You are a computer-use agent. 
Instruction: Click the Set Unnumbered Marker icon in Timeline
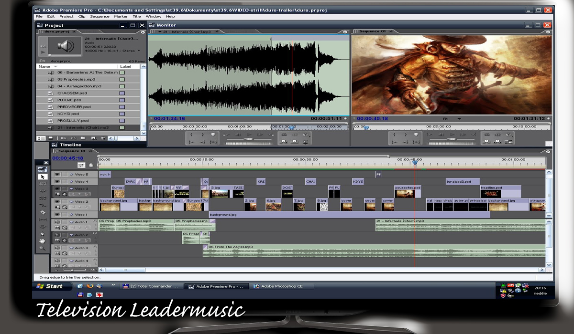click(x=91, y=165)
